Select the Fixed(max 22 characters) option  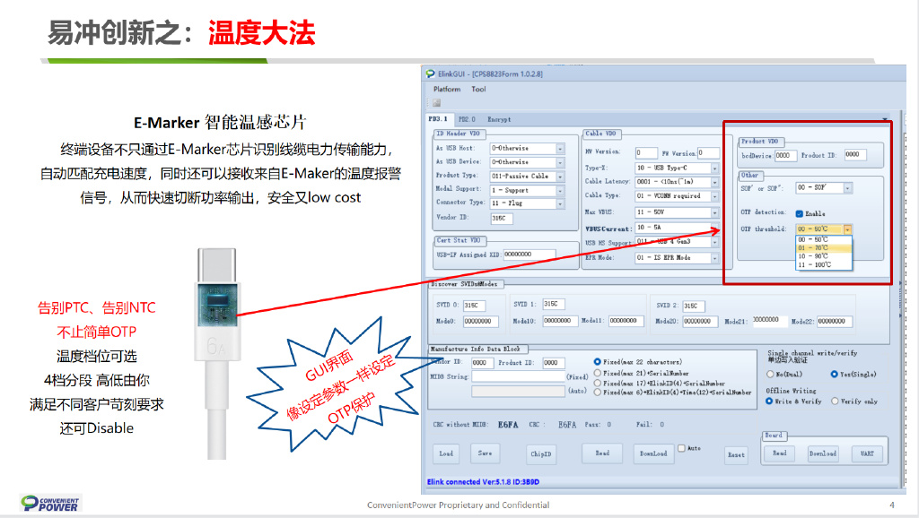pyautogui.click(x=597, y=362)
